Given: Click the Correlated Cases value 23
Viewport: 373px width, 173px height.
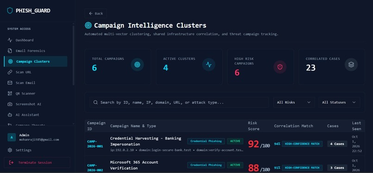Looking at the screenshot, I should point(311,68).
